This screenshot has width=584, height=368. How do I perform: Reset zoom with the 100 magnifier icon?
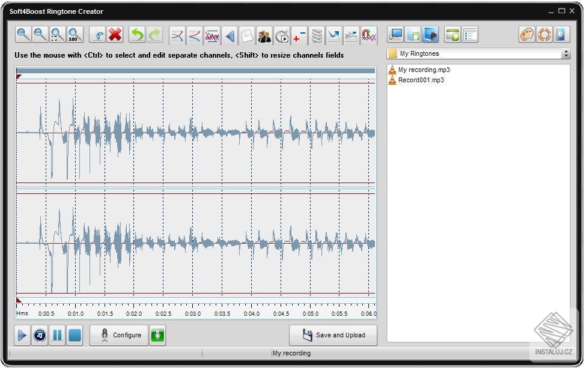coord(75,35)
